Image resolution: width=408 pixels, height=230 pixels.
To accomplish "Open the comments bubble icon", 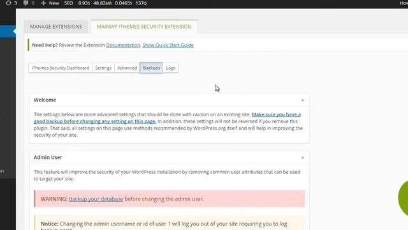I will click(25, 3).
